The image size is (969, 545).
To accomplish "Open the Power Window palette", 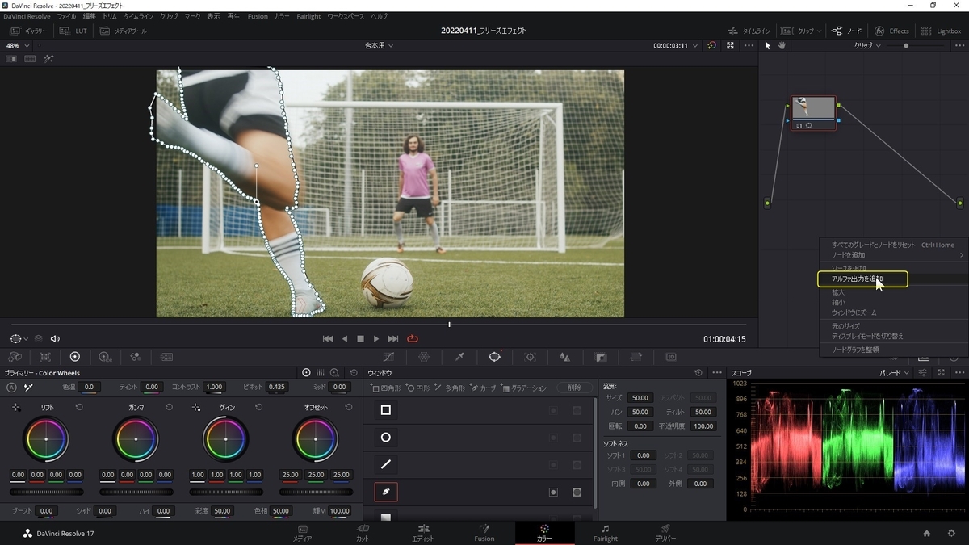I will tap(495, 357).
